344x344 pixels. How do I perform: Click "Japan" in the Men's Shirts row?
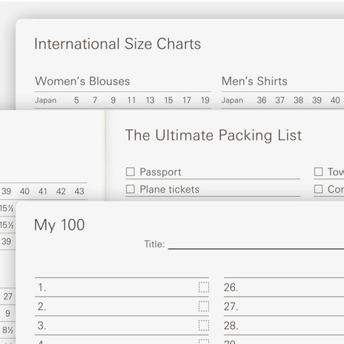232,101
